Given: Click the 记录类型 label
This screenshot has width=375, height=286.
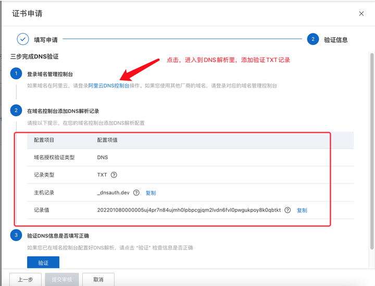Looking at the screenshot, I should click(44, 175).
